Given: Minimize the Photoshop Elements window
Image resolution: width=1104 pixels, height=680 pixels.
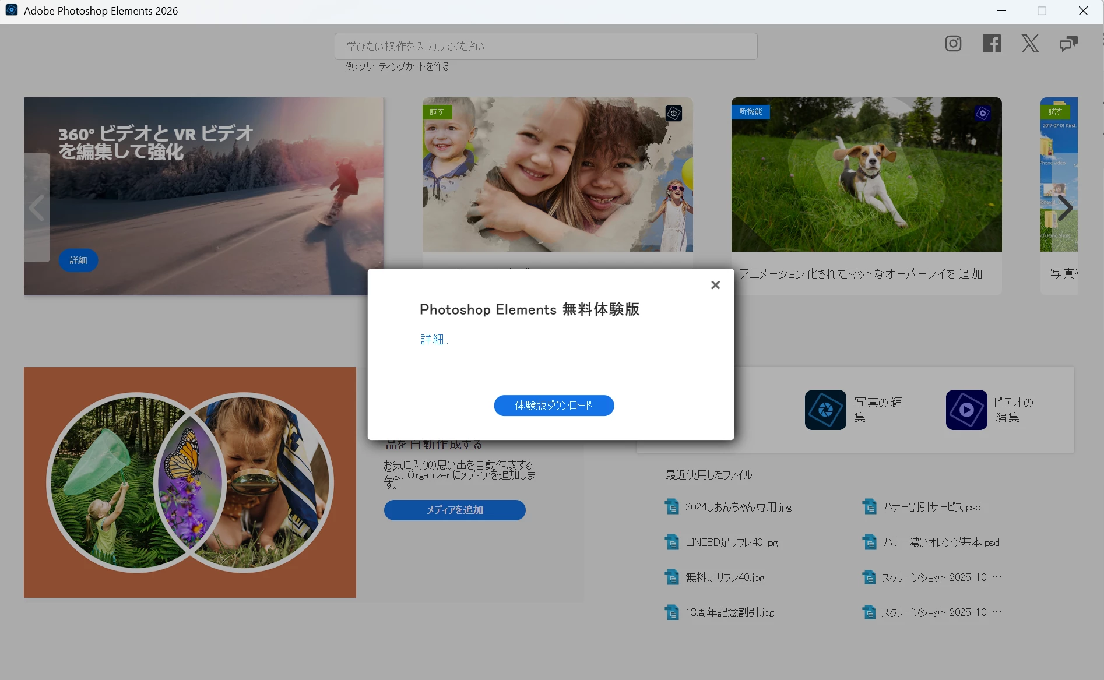Looking at the screenshot, I should (x=1001, y=11).
